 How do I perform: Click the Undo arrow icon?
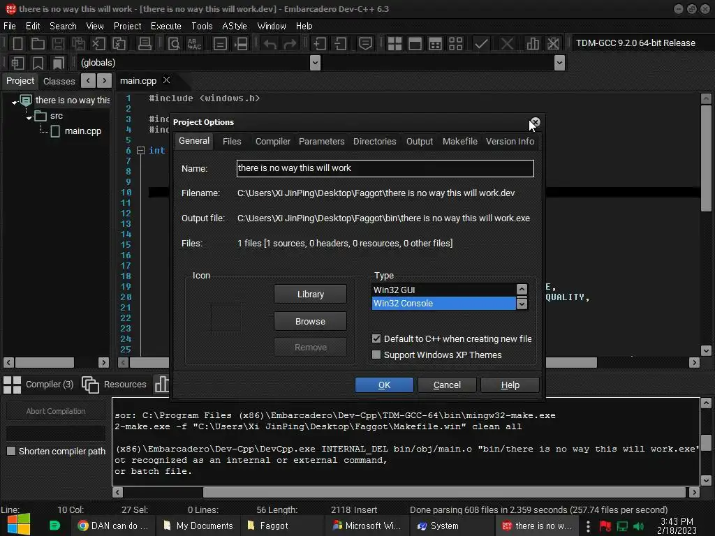[x=270, y=44]
